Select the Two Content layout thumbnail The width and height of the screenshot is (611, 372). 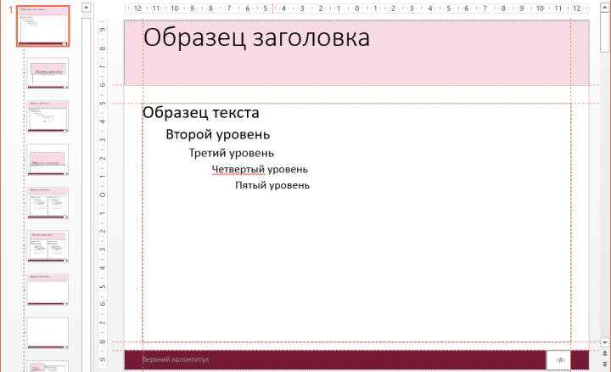[48, 203]
